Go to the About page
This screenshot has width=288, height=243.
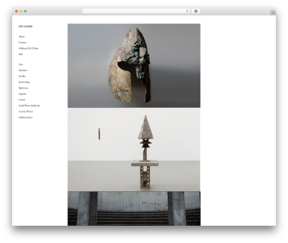(22, 37)
